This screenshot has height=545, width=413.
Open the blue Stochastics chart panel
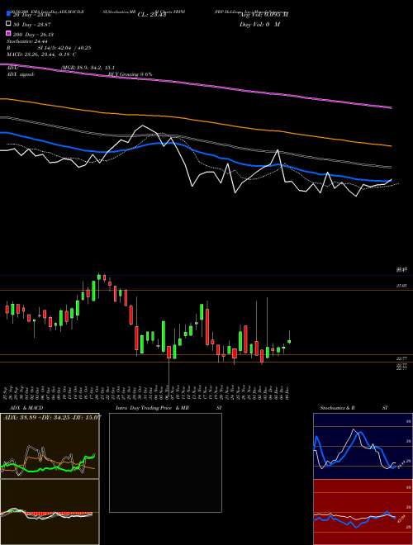[363, 446]
